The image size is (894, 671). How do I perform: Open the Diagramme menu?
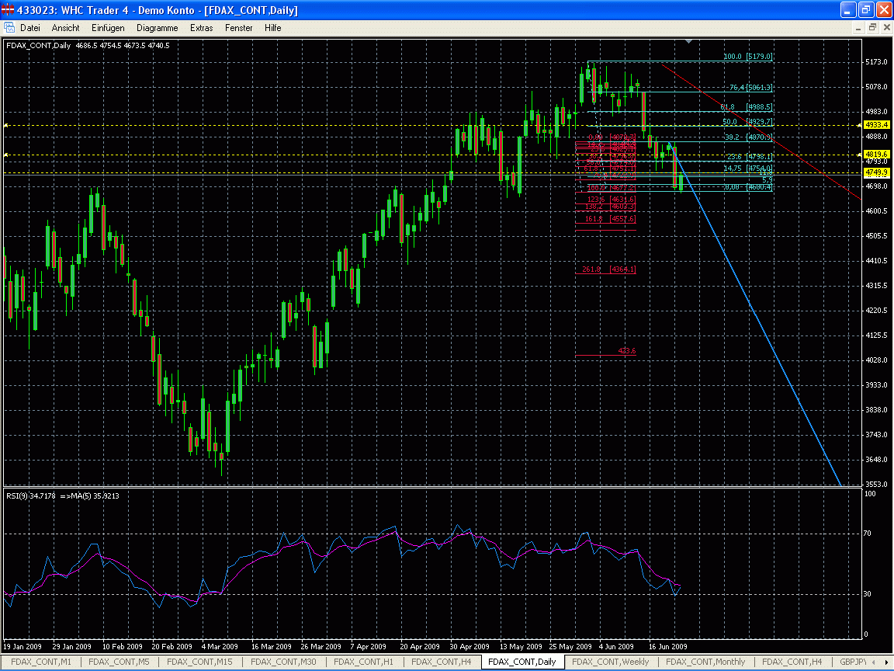[x=158, y=27]
